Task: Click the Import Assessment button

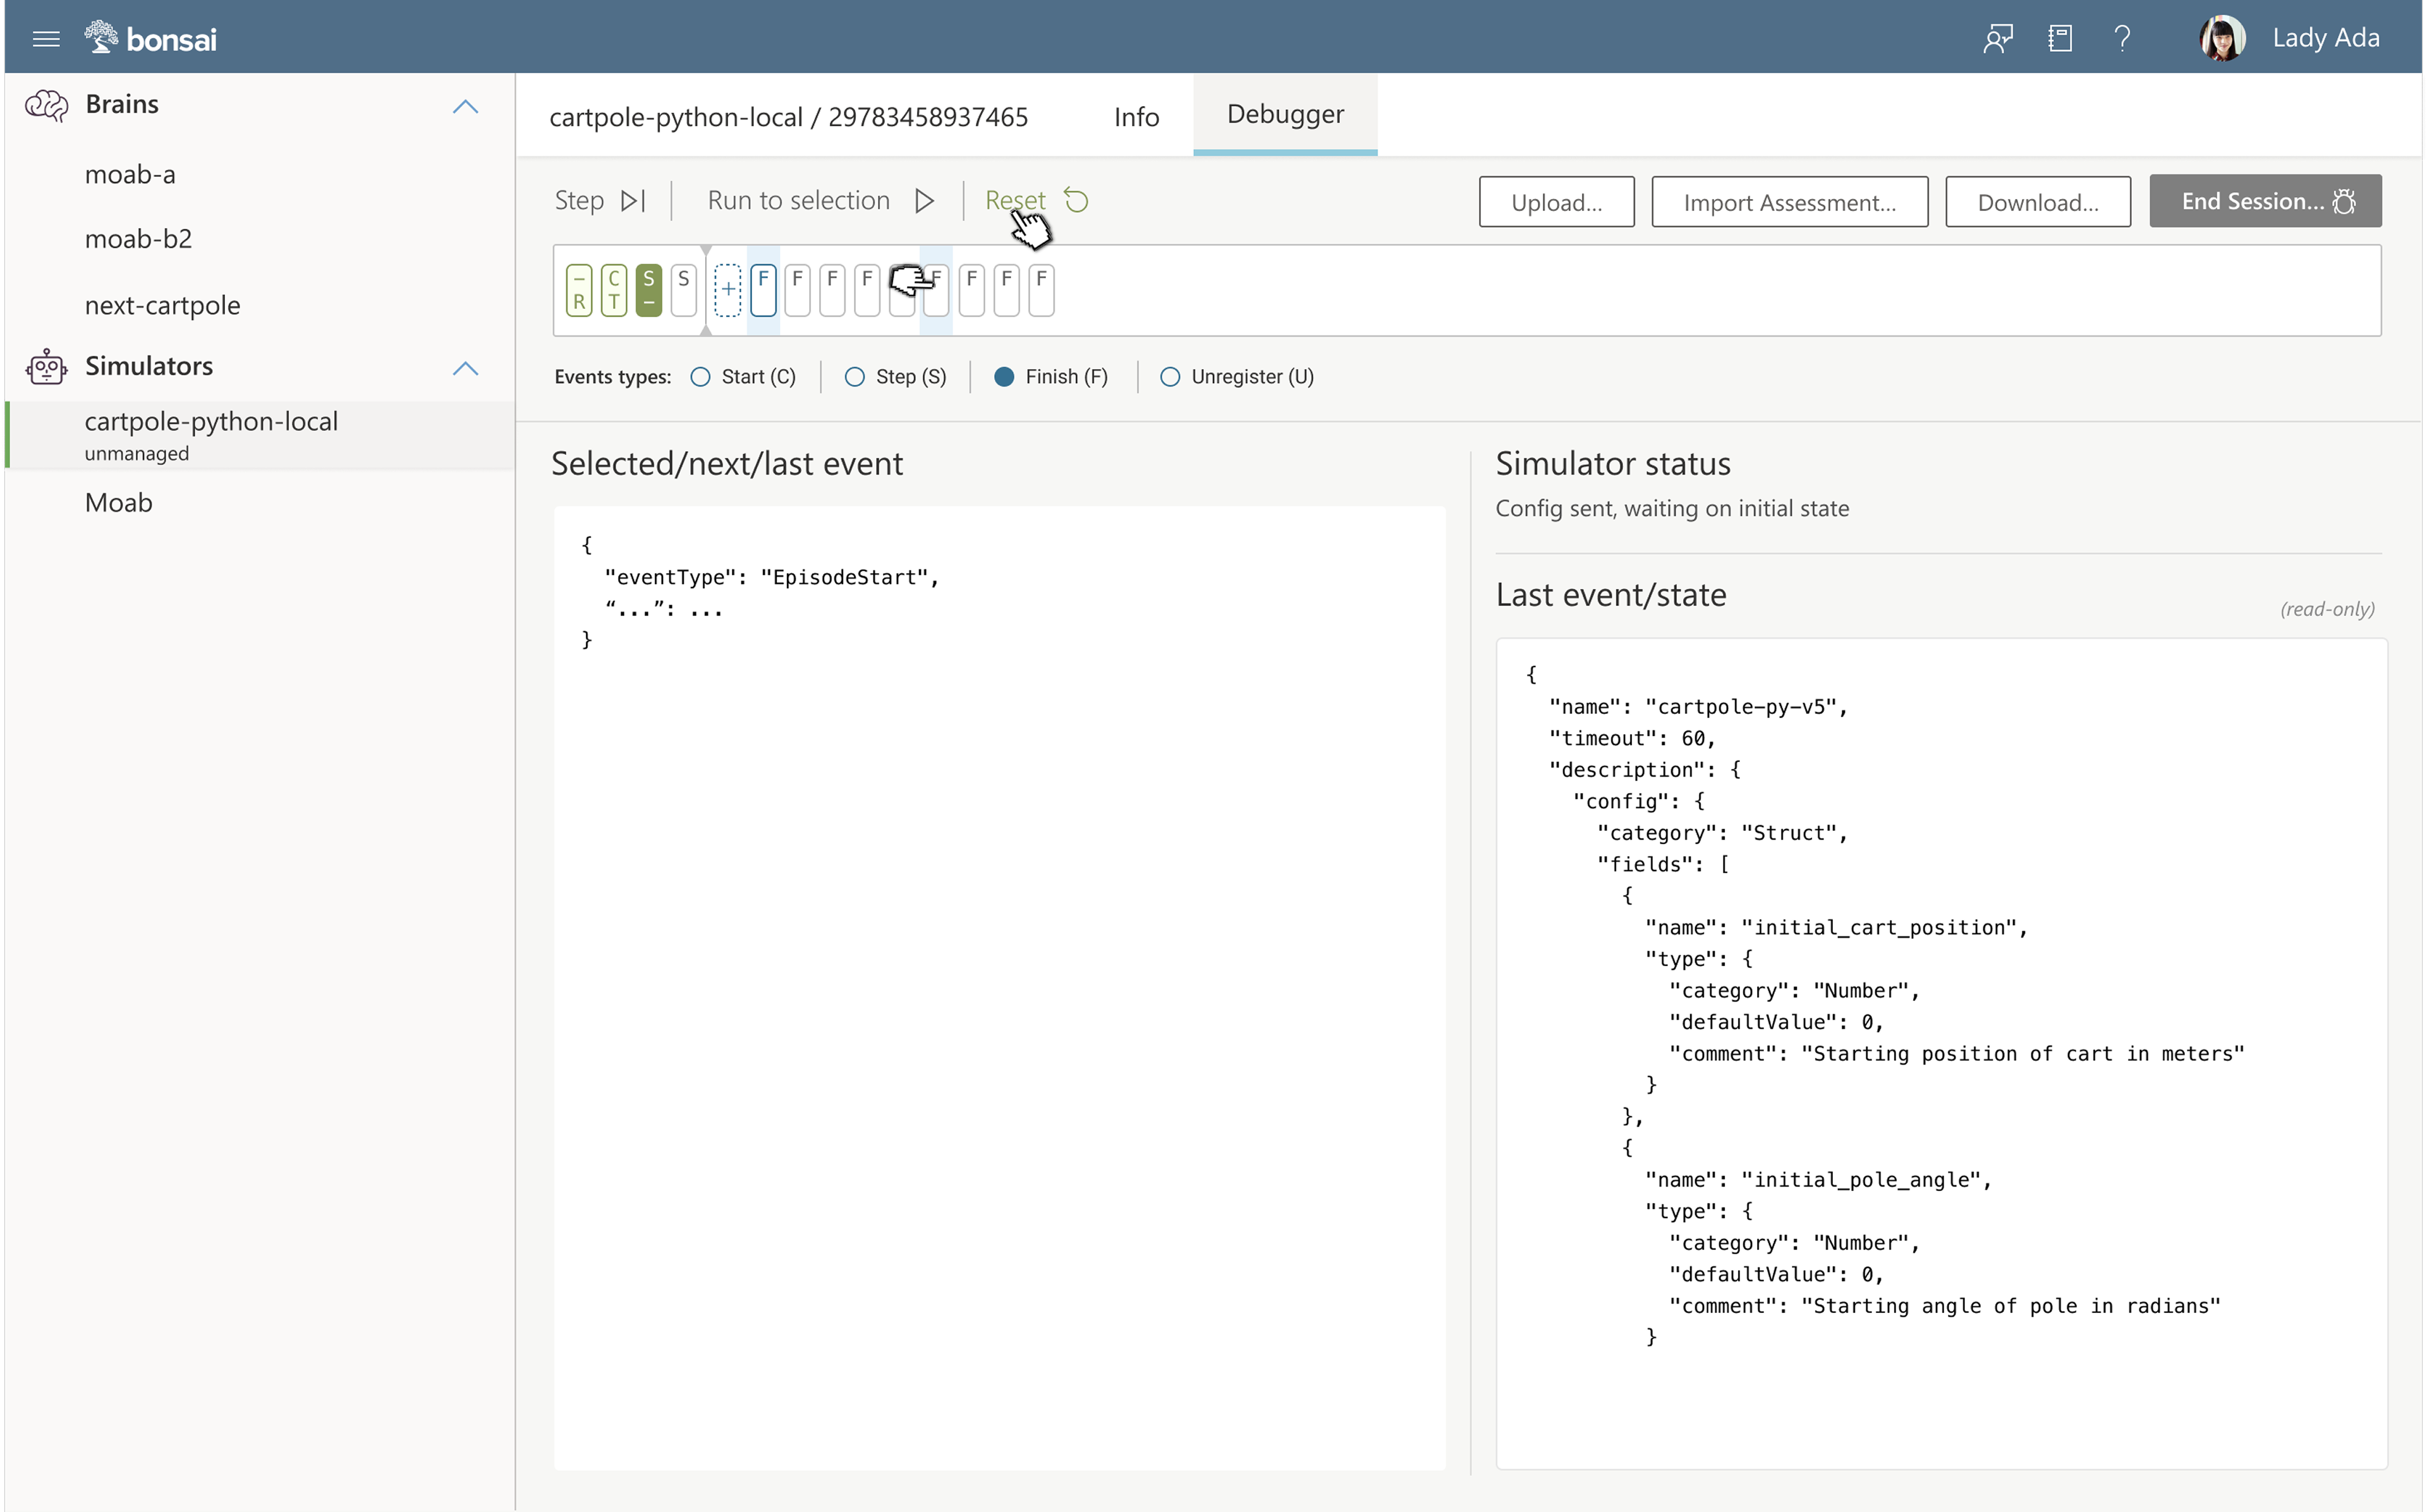Action: pos(1788,202)
